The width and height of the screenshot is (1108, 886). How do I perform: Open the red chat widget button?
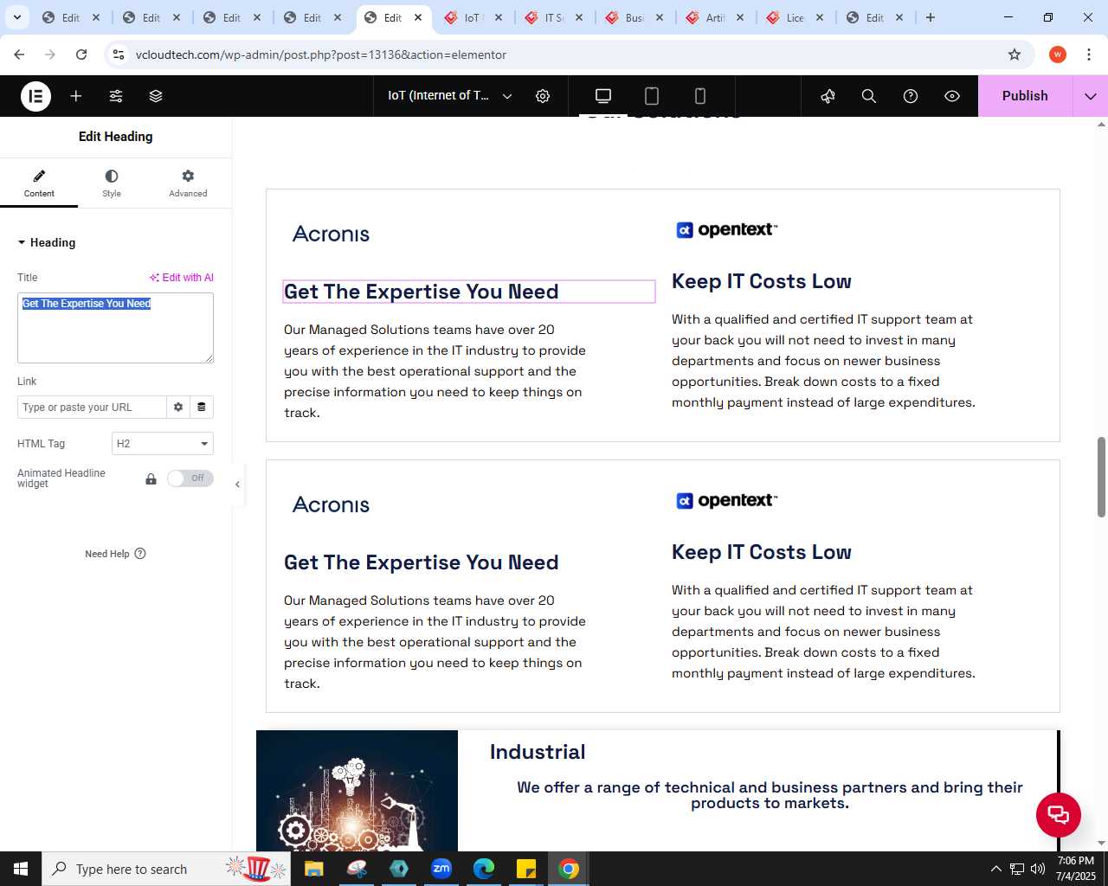pyautogui.click(x=1059, y=814)
